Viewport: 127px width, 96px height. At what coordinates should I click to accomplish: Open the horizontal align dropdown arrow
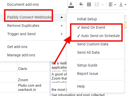(115, 4)
